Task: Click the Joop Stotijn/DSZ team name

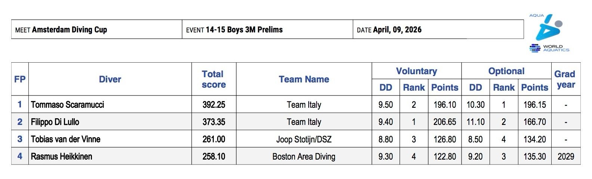Action: click(x=303, y=139)
